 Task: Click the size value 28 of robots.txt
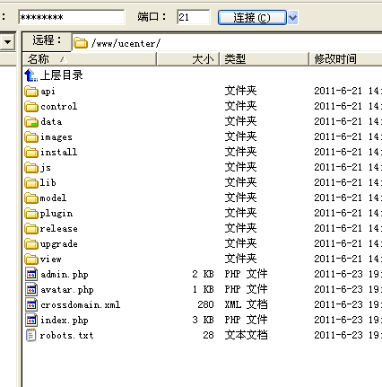point(208,335)
